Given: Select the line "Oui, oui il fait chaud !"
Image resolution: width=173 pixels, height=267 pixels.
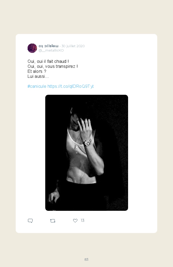Looking at the screenshot, I should coord(48,61).
